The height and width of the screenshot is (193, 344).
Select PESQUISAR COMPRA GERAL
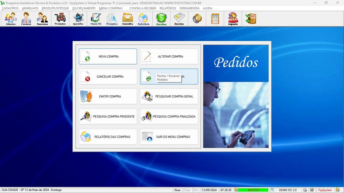coord(169,96)
